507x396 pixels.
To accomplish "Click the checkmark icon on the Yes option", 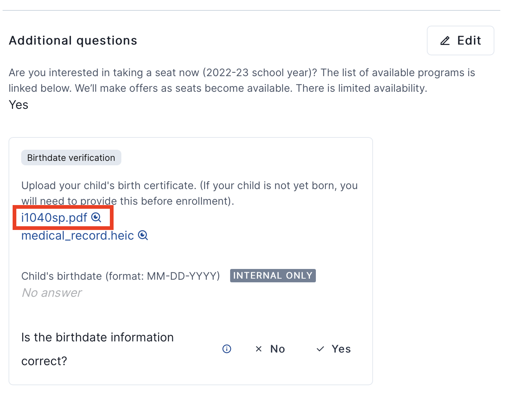I will click(x=320, y=349).
